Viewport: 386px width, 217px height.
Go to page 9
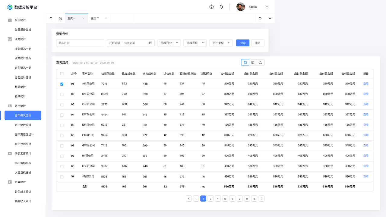254,198
